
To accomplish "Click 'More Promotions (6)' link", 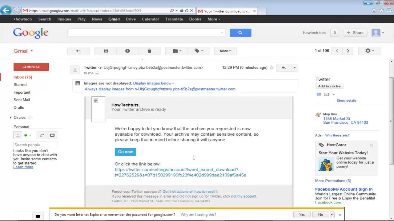I will (x=333, y=181).
